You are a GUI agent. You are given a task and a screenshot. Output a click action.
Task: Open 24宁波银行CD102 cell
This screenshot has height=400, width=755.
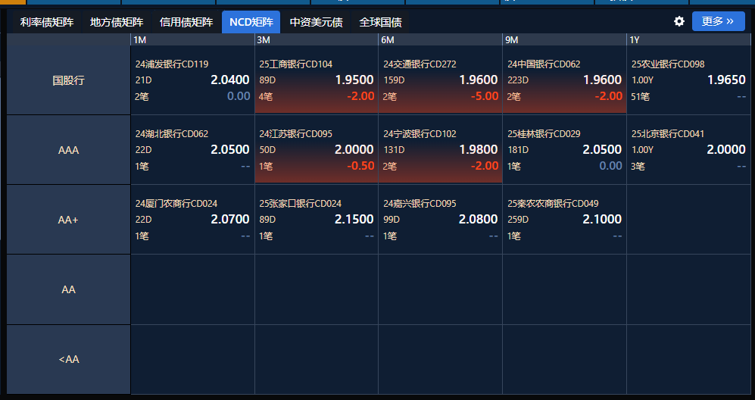point(441,150)
